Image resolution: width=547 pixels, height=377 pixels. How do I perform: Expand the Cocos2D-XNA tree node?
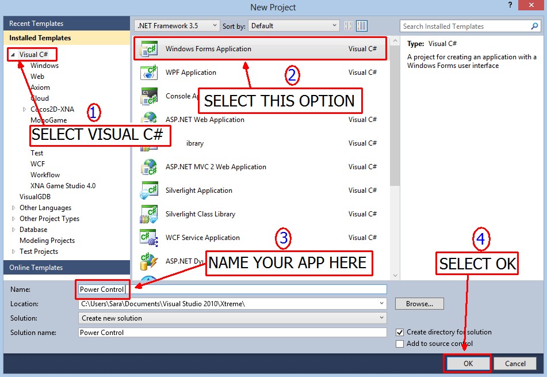pyautogui.click(x=24, y=109)
